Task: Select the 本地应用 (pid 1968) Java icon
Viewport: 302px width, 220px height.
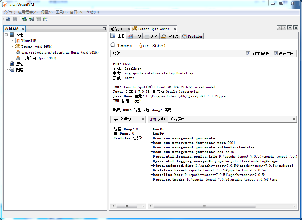Action: (18, 58)
